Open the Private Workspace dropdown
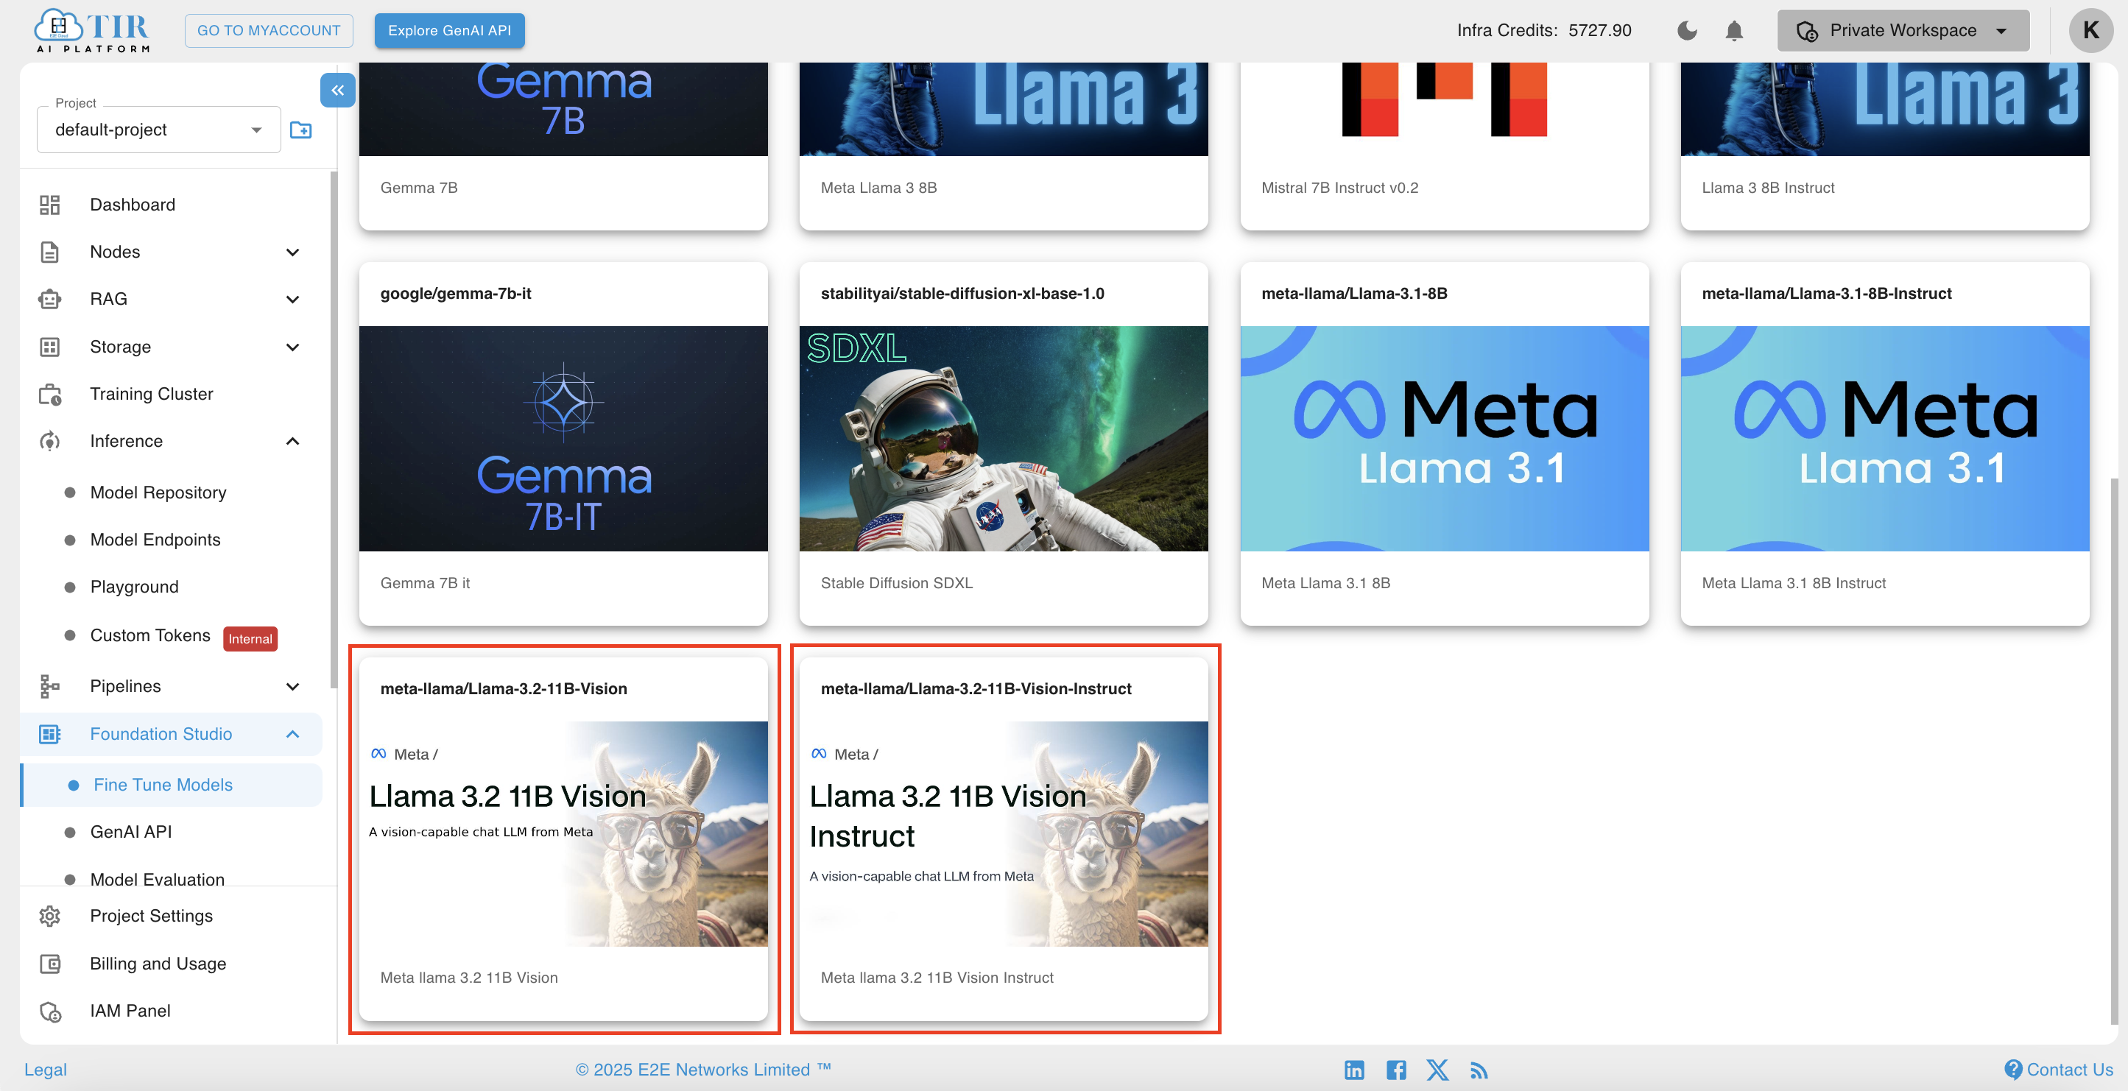Image resolution: width=2128 pixels, height=1091 pixels. coord(1903,31)
